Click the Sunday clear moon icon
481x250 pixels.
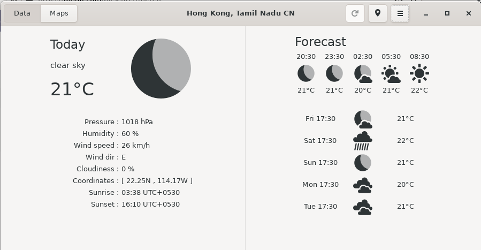tap(363, 163)
